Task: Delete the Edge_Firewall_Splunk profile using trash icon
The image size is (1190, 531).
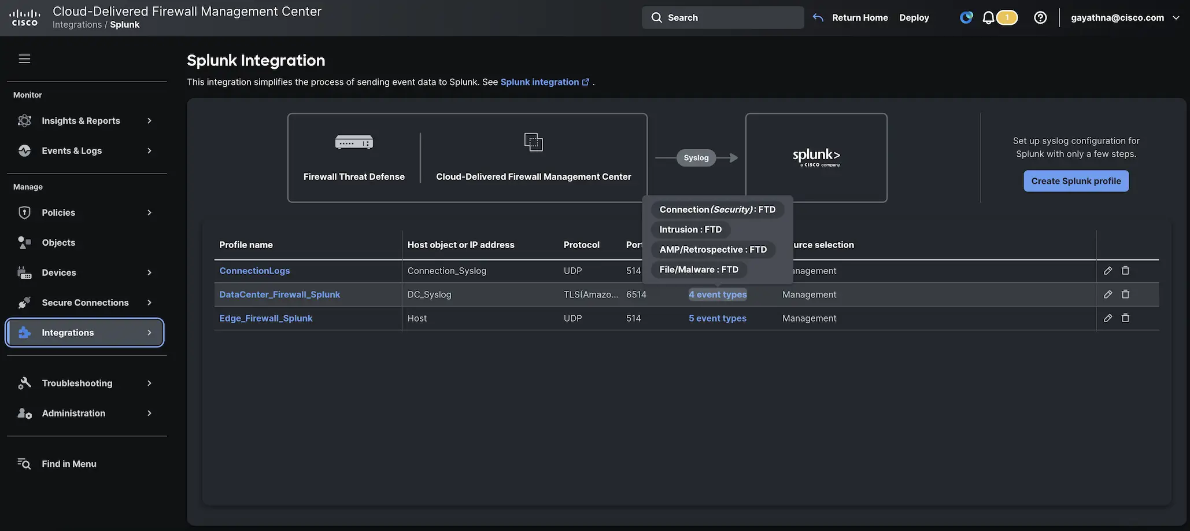Action: [1125, 318]
